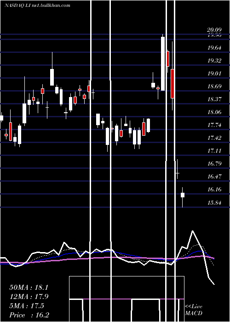
Task: Click the 18.69 price axis label
Action: pos(214,86)
